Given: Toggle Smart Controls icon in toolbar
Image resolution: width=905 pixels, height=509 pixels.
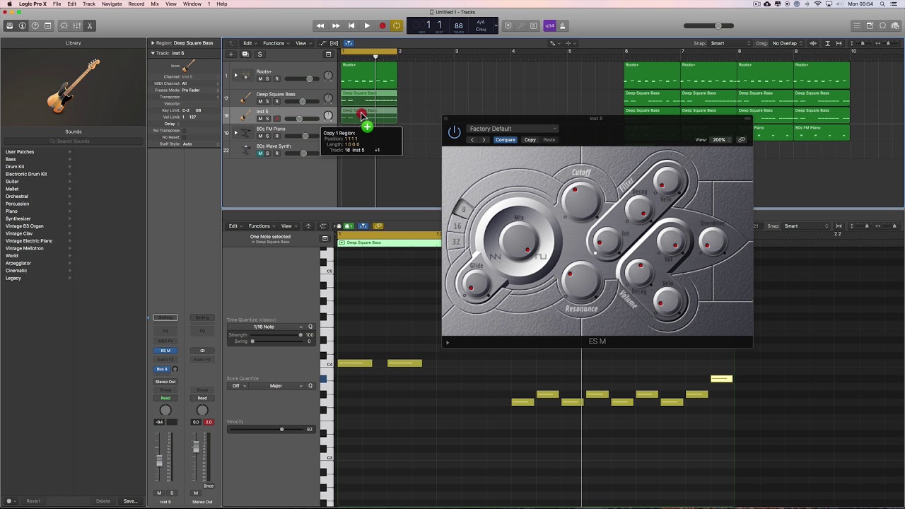Looking at the screenshot, I should (x=64, y=26).
